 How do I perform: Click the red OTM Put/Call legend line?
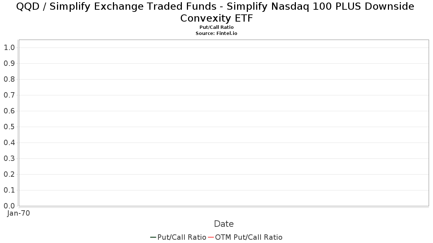coord(211,237)
